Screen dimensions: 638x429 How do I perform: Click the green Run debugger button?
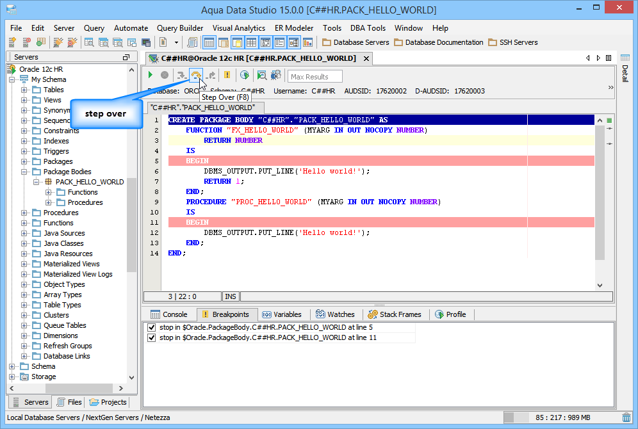[151, 76]
